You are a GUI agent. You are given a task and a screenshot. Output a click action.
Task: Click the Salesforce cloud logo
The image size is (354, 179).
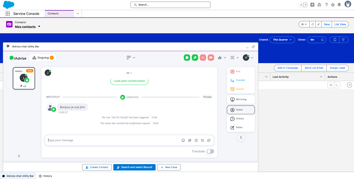tap(9, 5)
